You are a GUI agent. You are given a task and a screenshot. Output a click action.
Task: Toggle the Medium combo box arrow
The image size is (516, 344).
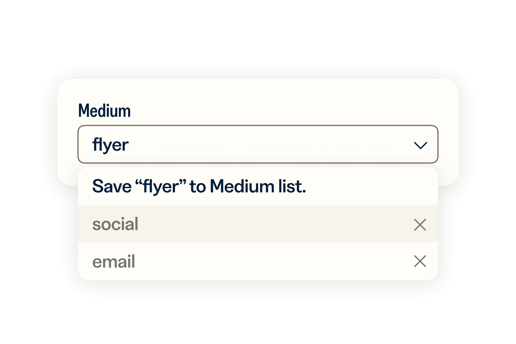coord(420,145)
